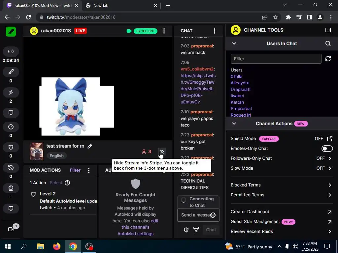Collapse the Channel Actions section
The image size is (338, 253).
pyautogui.click(x=234, y=124)
